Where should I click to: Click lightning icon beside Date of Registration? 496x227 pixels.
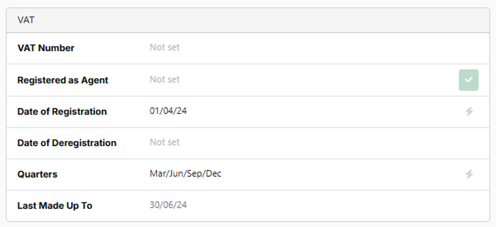click(x=469, y=111)
